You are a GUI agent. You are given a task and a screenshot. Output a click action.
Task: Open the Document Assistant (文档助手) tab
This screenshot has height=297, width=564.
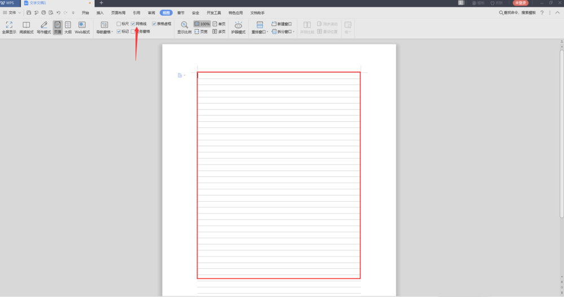(258, 12)
